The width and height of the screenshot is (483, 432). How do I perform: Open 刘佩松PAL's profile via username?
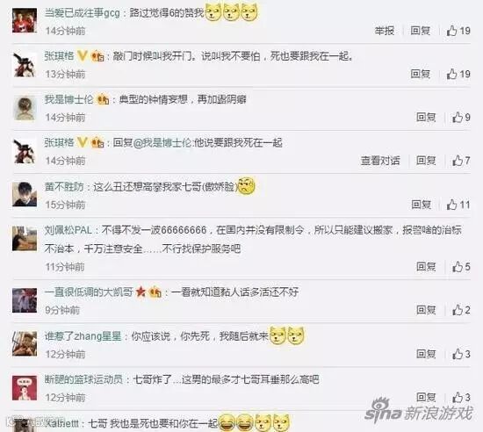[x=68, y=230]
